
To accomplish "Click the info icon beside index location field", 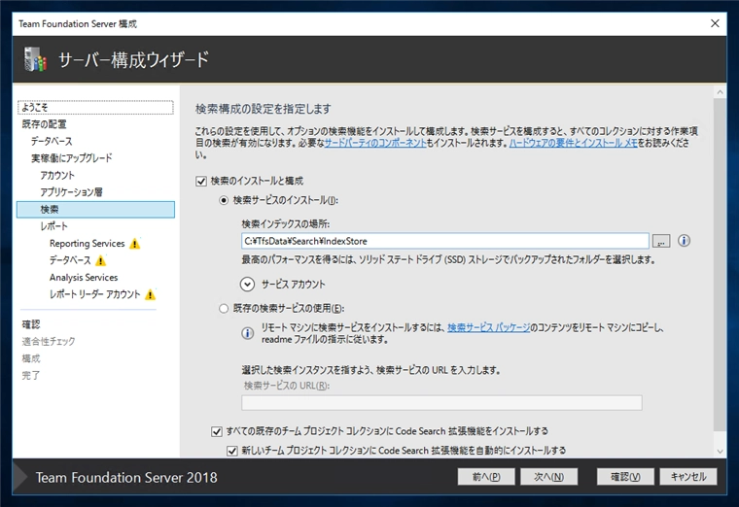I will coord(684,241).
